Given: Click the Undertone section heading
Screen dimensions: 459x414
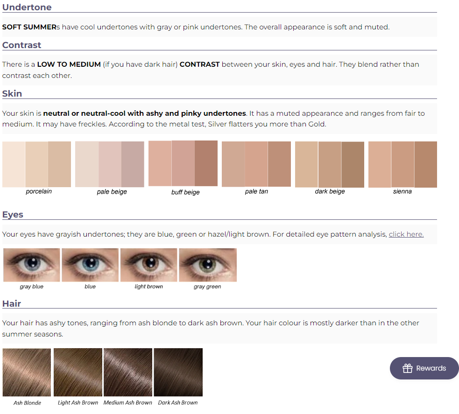Looking at the screenshot, I should pyautogui.click(x=27, y=7).
